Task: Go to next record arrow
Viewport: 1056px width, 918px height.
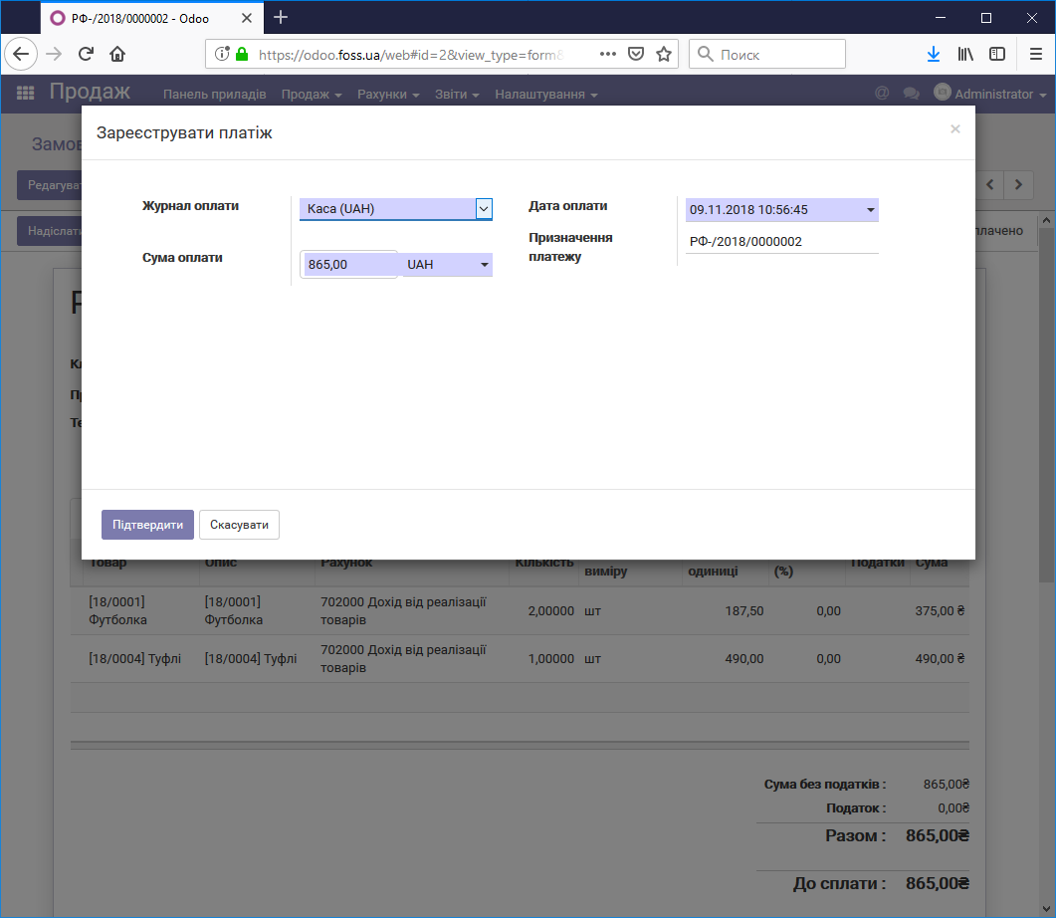Action: (x=1018, y=184)
